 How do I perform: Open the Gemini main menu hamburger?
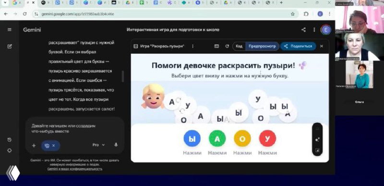(x=10, y=30)
